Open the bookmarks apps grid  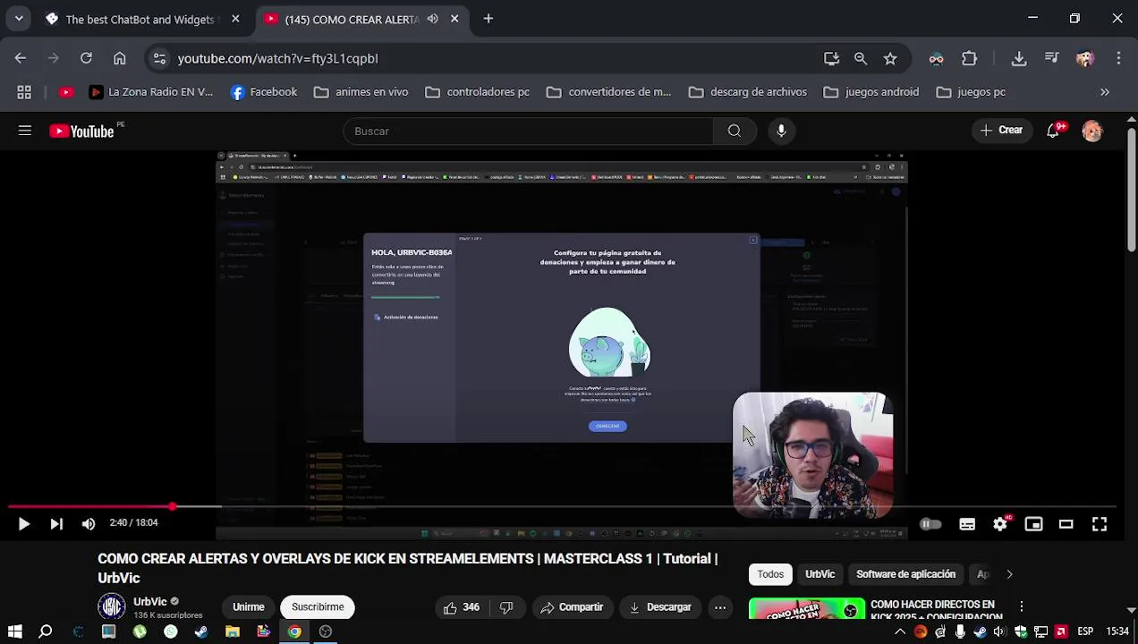[24, 92]
